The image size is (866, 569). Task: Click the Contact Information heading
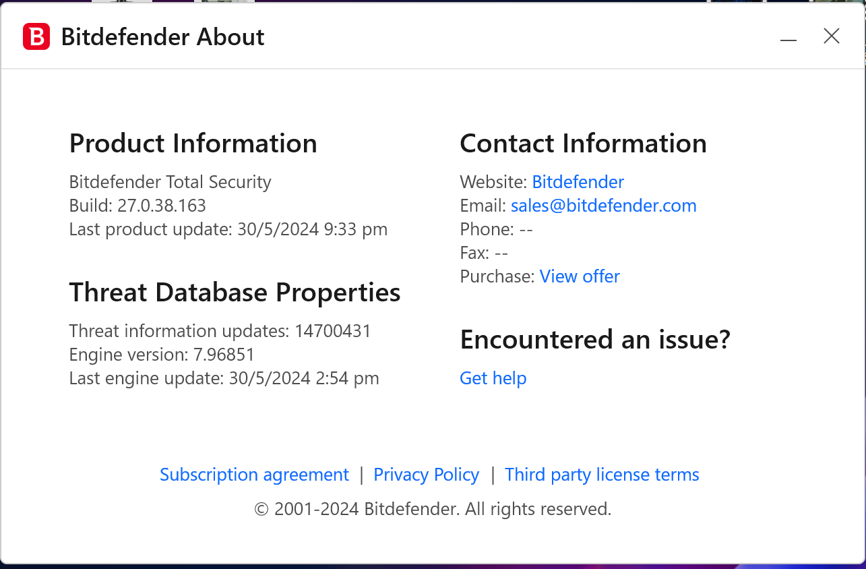(583, 144)
